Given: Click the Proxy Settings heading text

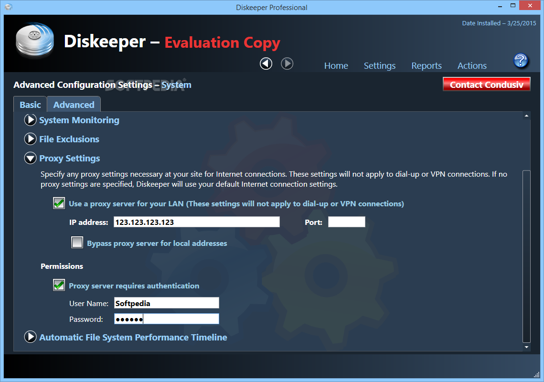Looking at the screenshot, I should click(x=69, y=158).
